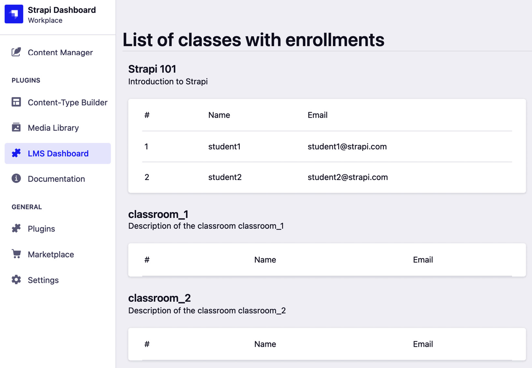Select the student1@strapi.com email cell

pyautogui.click(x=347, y=146)
